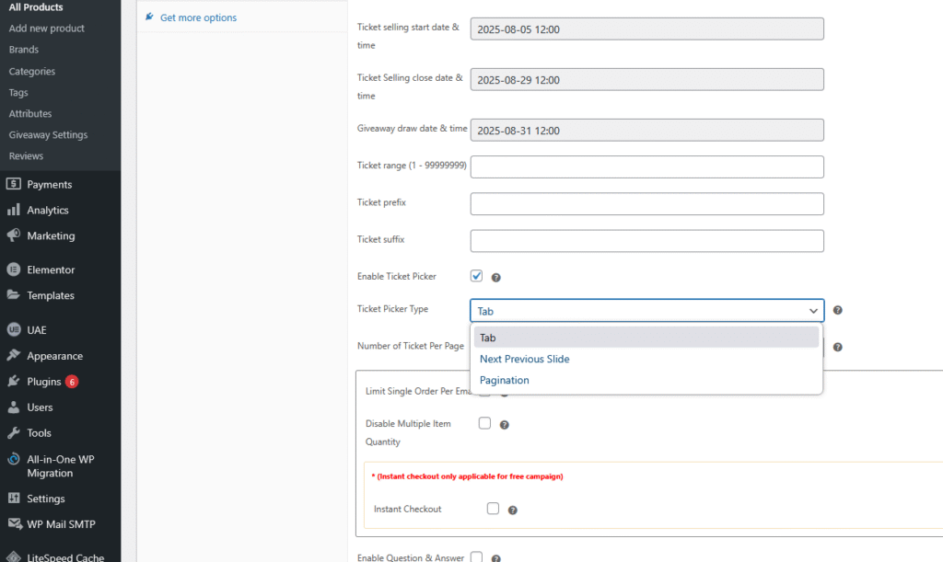
Task: Click the Ticket range input field
Action: pyautogui.click(x=646, y=166)
